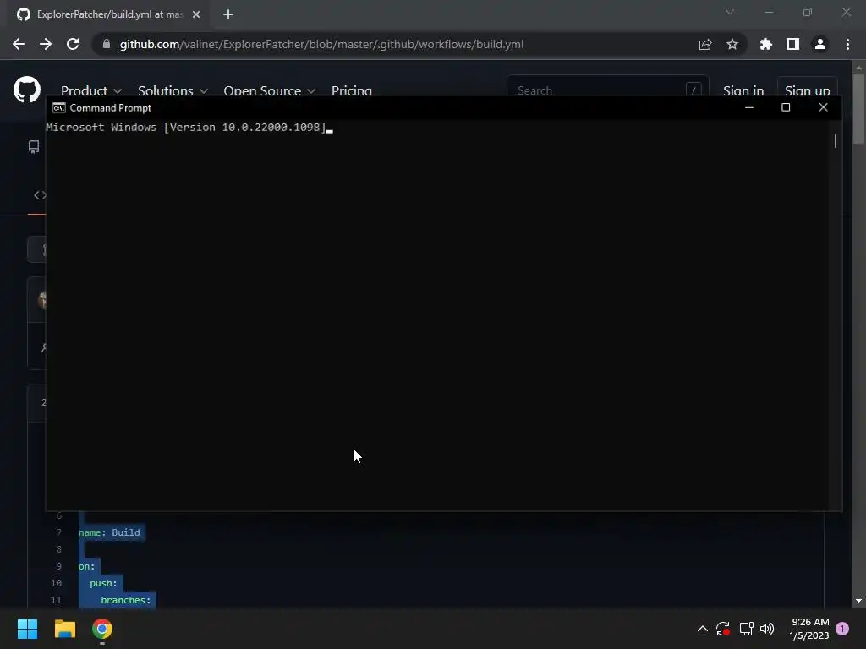Click the GitHub page scrollbar thumb
The width and height of the screenshot is (866, 649).
859,109
